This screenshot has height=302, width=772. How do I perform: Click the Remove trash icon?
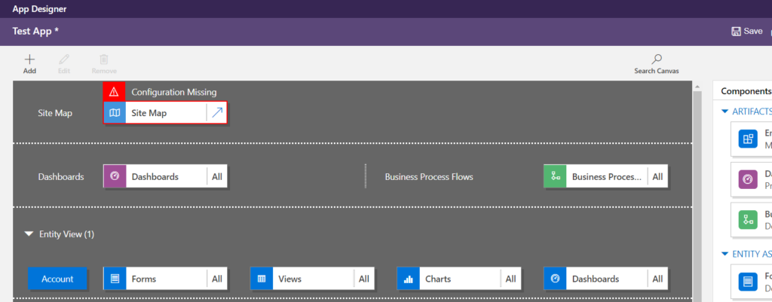(x=104, y=59)
